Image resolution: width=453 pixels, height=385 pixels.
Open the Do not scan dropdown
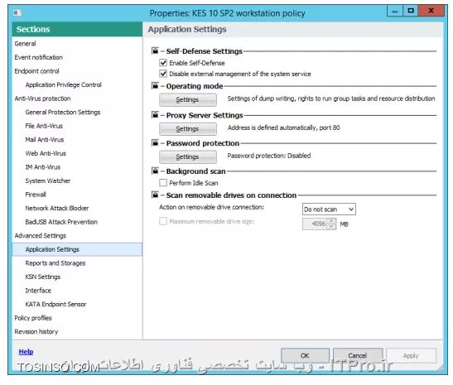click(x=329, y=209)
